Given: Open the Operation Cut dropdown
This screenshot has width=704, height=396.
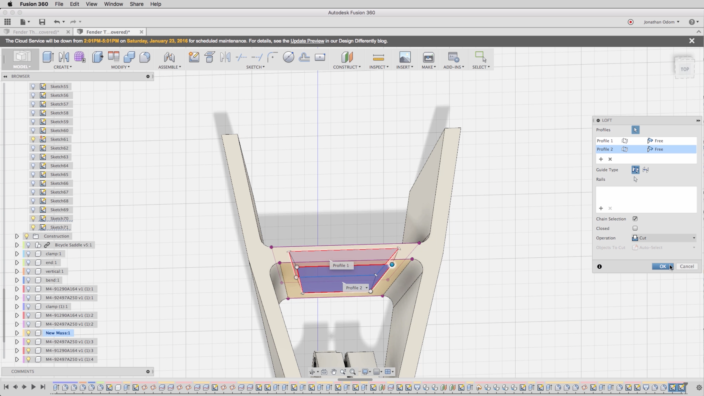Looking at the screenshot, I should pos(664,238).
